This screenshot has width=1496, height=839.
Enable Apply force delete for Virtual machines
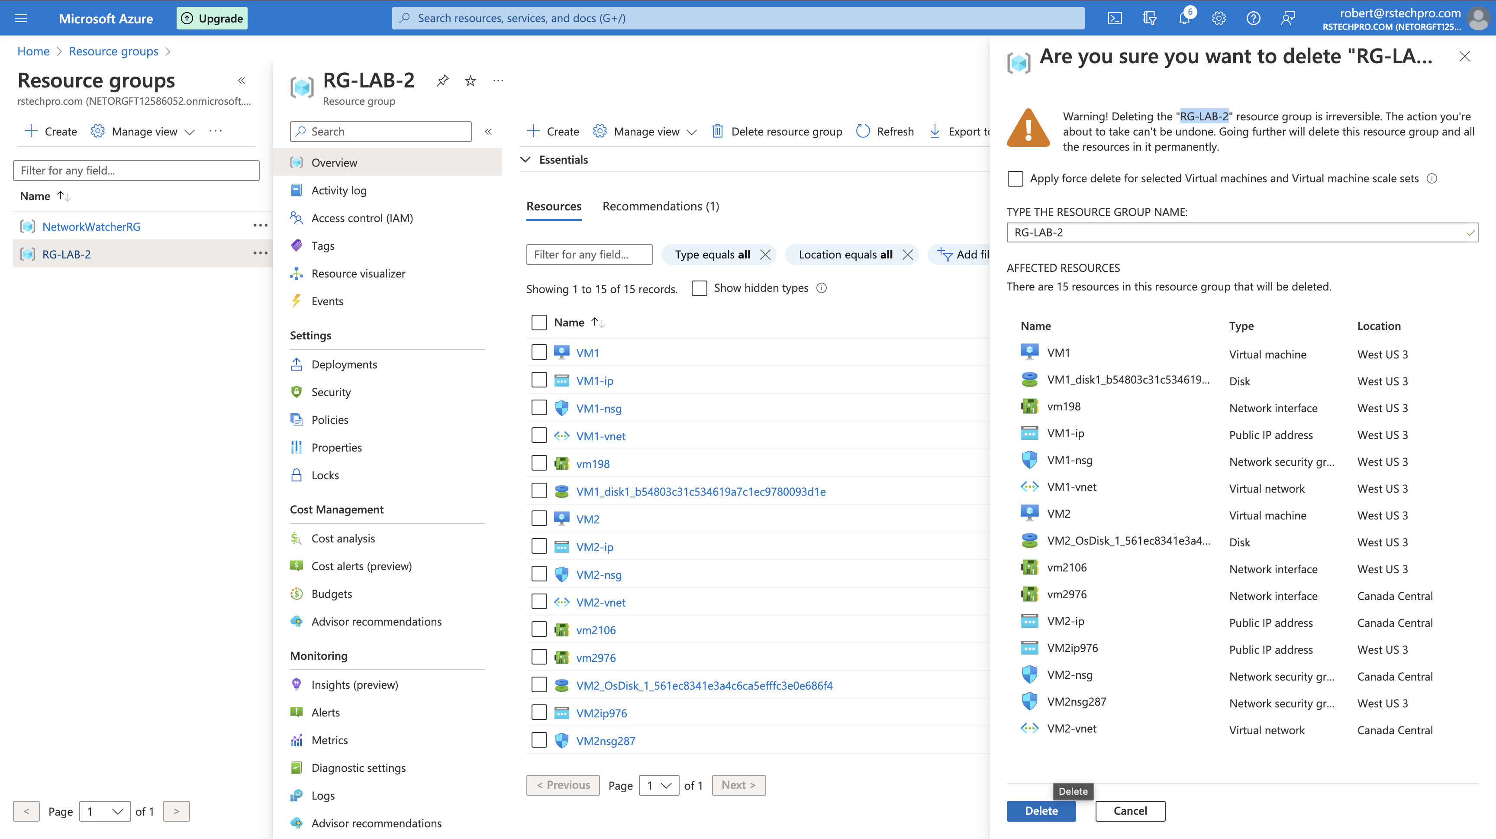point(1015,179)
